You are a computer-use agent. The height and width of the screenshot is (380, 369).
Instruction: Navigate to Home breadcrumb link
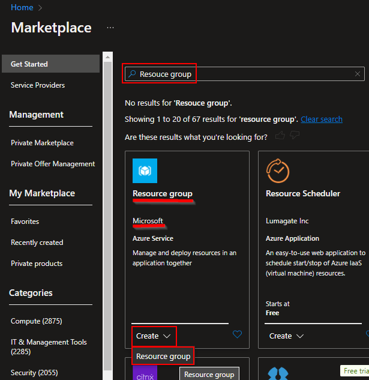(22, 8)
